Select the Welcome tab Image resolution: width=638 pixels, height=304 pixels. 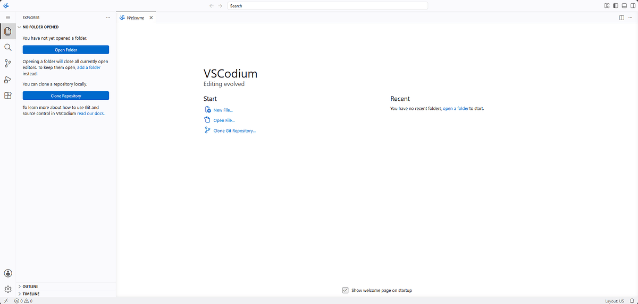click(x=136, y=18)
